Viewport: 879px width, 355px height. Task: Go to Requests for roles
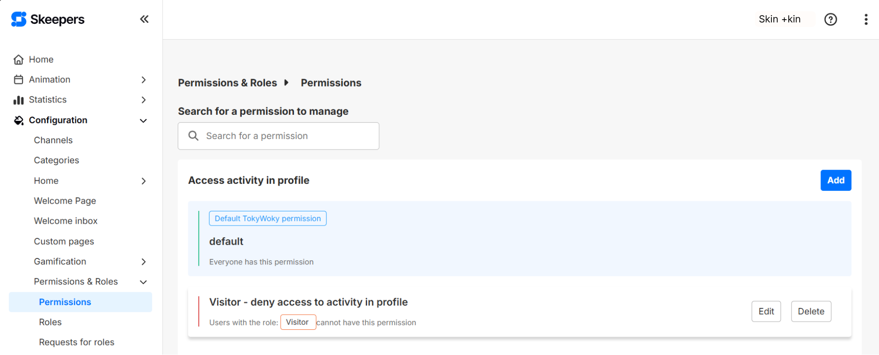pyautogui.click(x=76, y=342)
